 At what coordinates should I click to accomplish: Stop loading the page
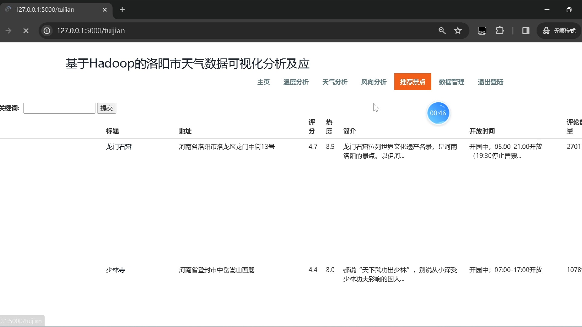[26, 31]
